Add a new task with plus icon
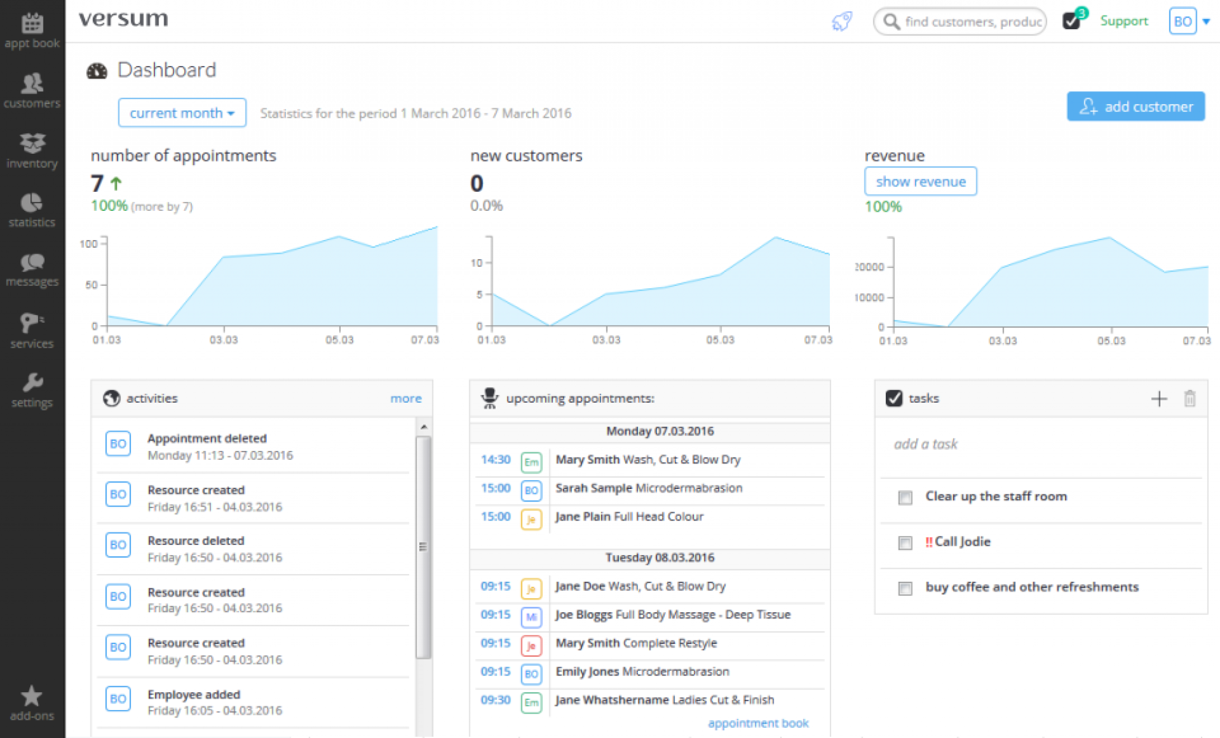Viewport: 1220px width, 738px height. tap(1159, 398)
